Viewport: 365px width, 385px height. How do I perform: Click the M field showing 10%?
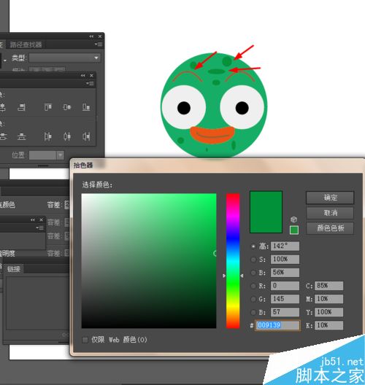[329, 299]
